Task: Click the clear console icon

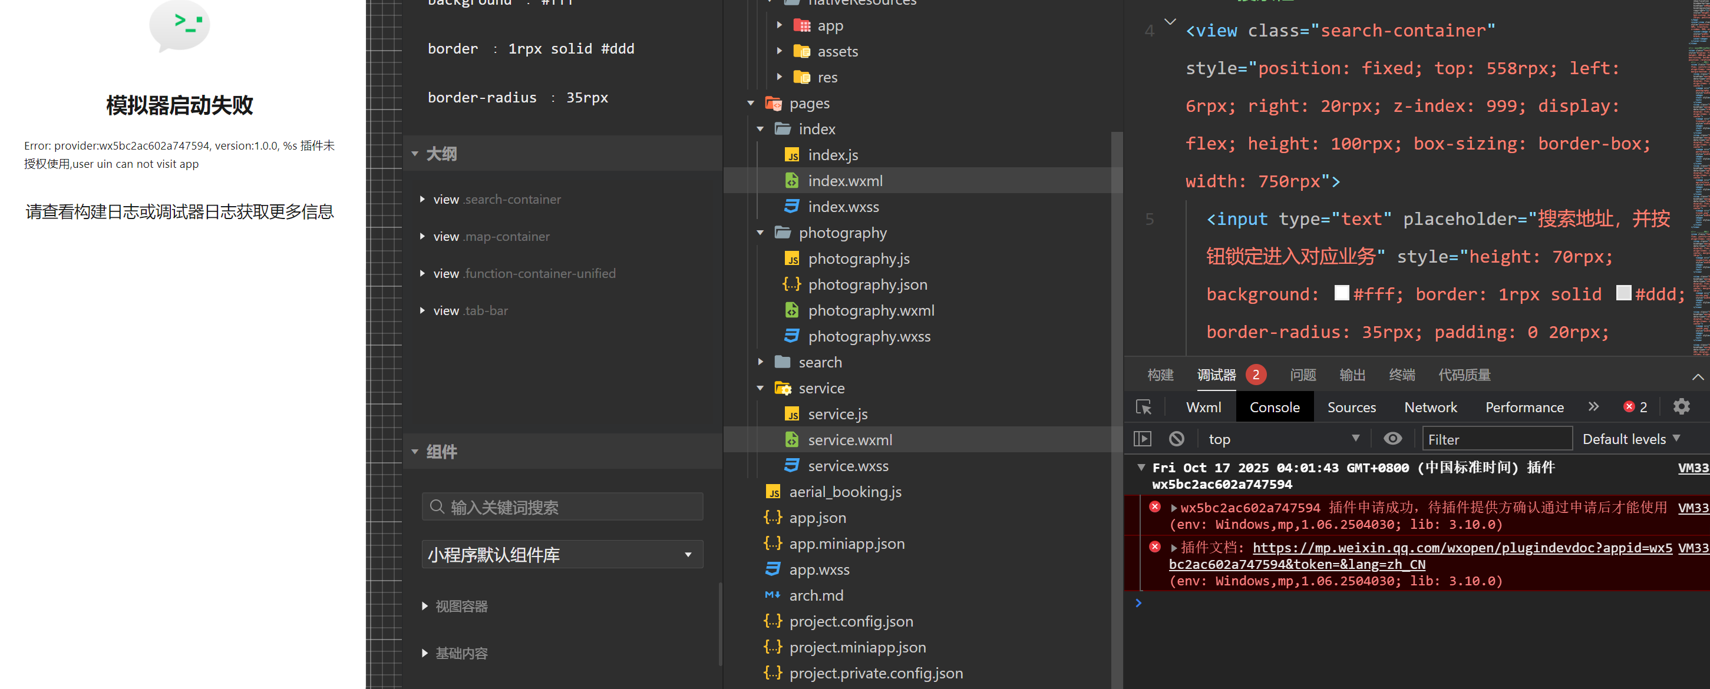Action: click(x=1176, y=438)
